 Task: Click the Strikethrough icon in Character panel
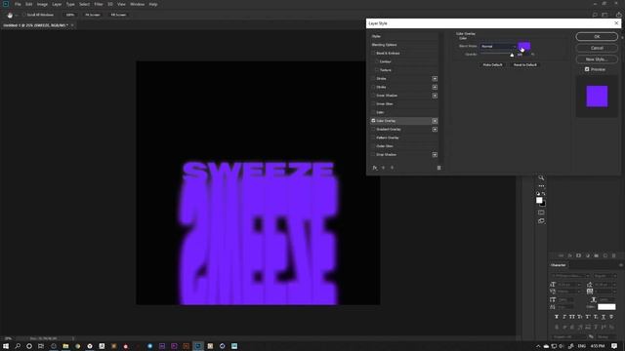tap(611, 317)
